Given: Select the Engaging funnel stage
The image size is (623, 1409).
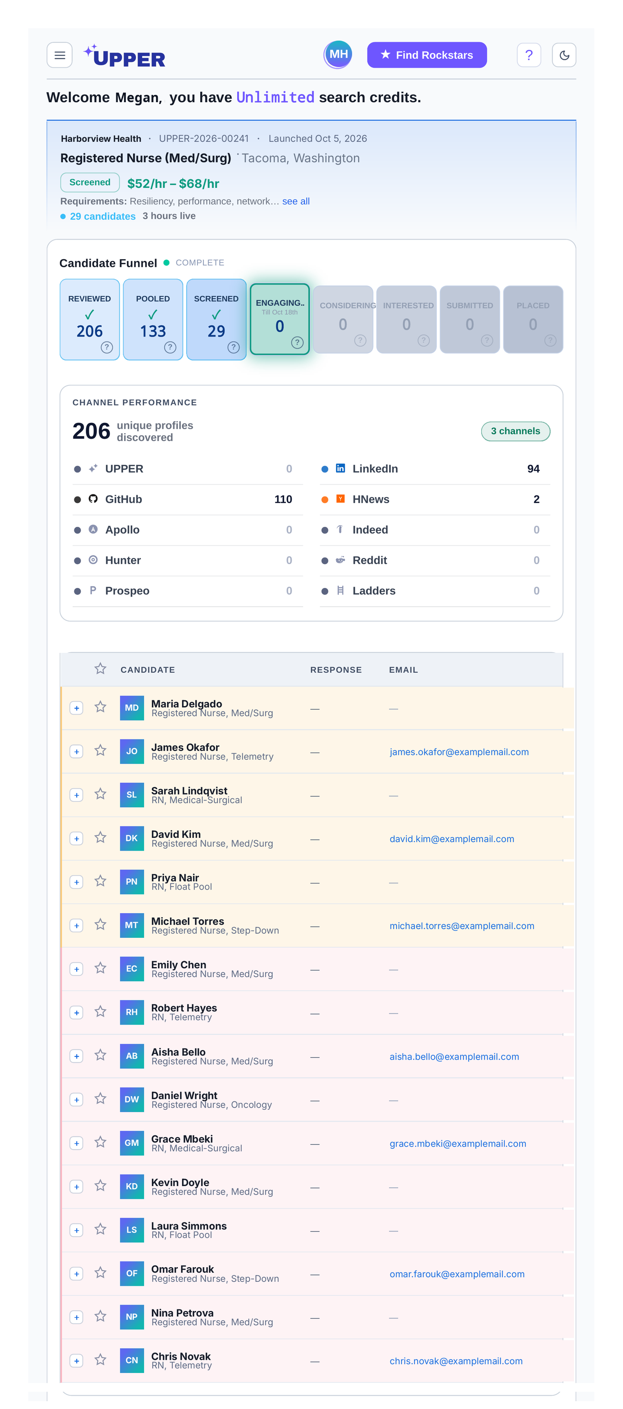Looking at the screenshot, I should [280, 319].
